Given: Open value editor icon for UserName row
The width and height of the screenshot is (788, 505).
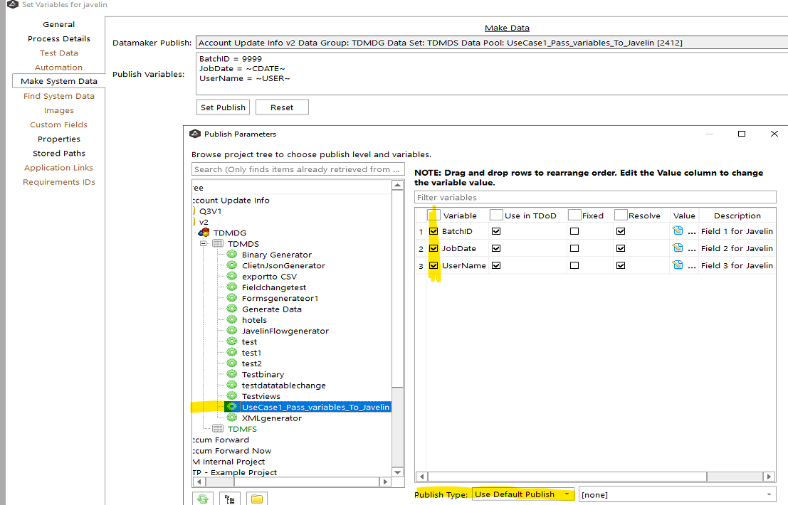Looking at the screenshot, I should tap(678, 265).
